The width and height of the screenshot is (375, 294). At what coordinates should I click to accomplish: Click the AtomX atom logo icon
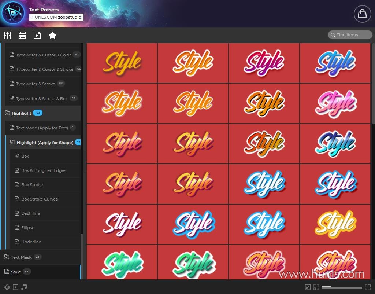[x=13, y=14]
